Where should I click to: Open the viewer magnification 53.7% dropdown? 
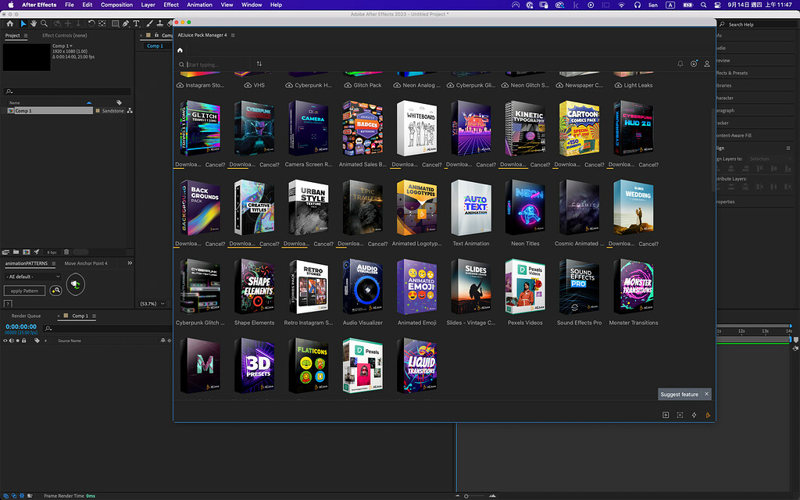click(152, 303)
